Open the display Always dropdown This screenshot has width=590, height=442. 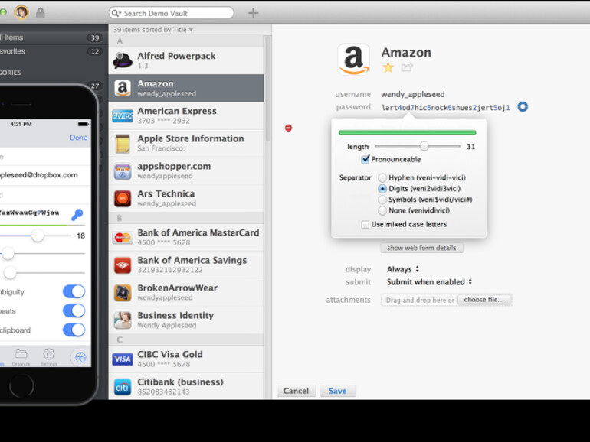403,269
